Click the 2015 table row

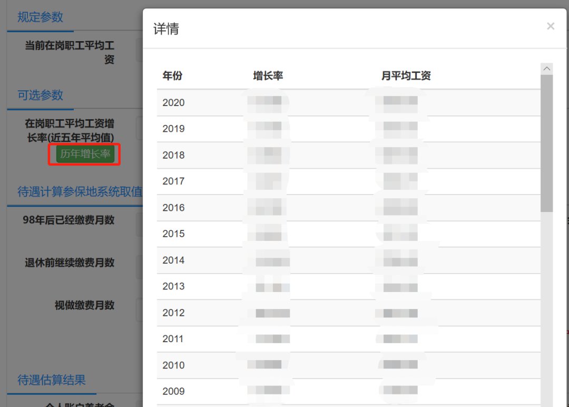(x=173, y=234)
